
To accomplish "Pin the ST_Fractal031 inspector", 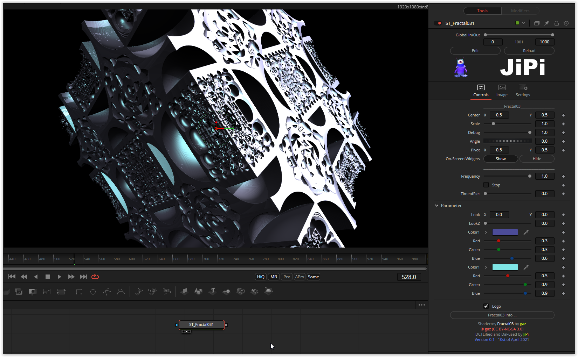I will pos(546,23).
